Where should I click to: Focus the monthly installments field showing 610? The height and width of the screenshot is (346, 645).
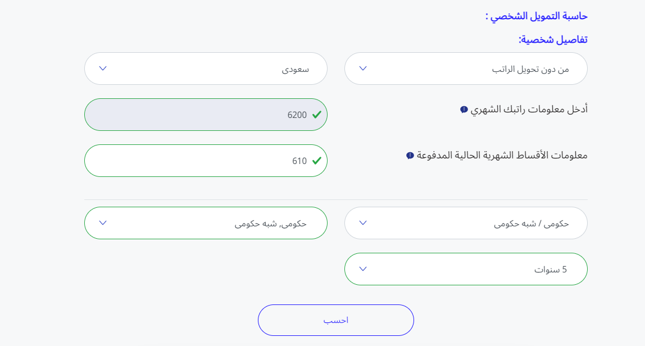point(206,161)
